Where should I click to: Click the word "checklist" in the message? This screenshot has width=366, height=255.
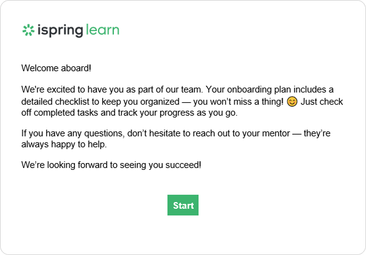pyautogui.click(x=72, y=102)
